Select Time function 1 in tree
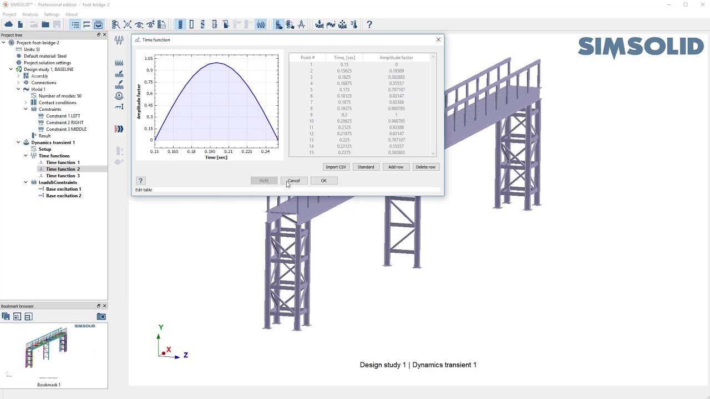The width and height of the screenshot is (710, 399). tap(63, 162)
